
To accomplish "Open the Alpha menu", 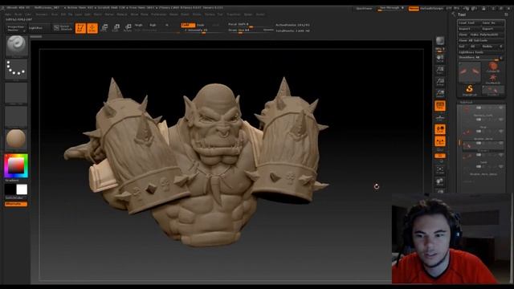I will (x=8, y=14).
